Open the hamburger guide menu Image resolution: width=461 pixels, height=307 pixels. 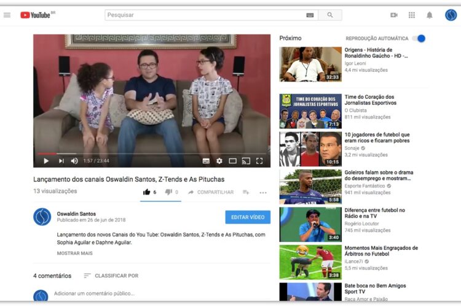(x=7, y=15)
